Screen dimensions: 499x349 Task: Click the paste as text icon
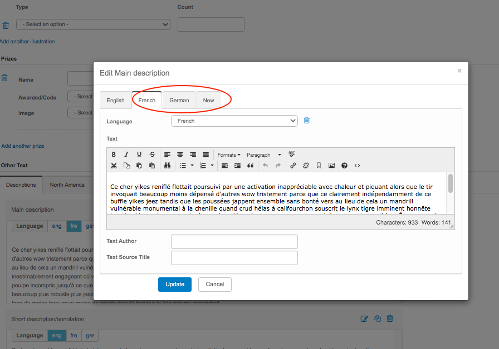click(x=152, y=166)
